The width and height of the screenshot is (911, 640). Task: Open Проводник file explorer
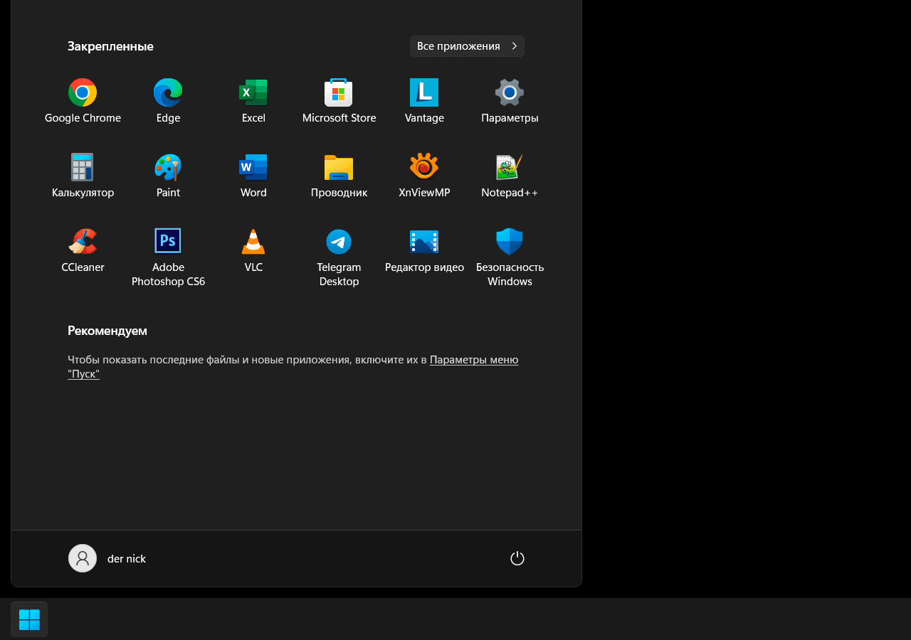339,176
